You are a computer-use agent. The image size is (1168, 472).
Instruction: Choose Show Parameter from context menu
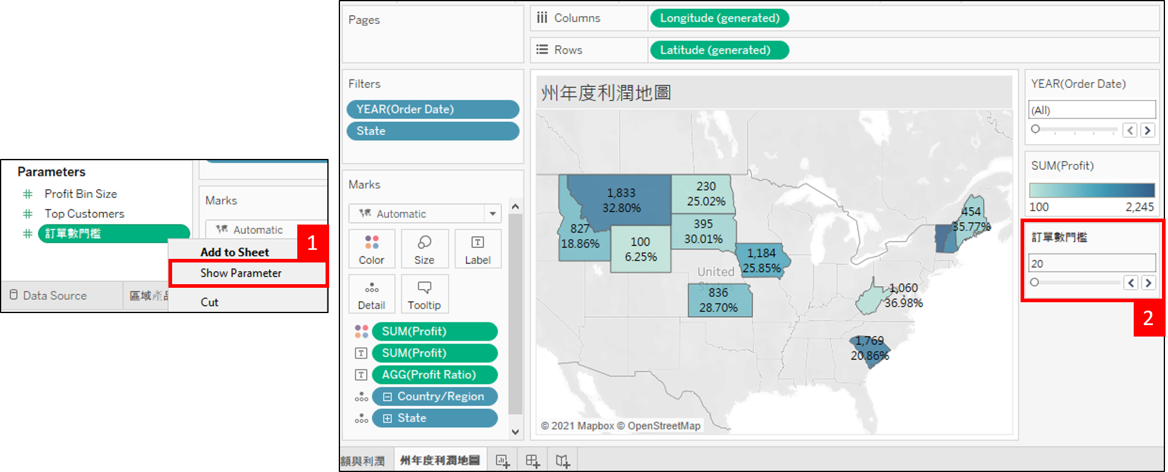tap(241, 273)
